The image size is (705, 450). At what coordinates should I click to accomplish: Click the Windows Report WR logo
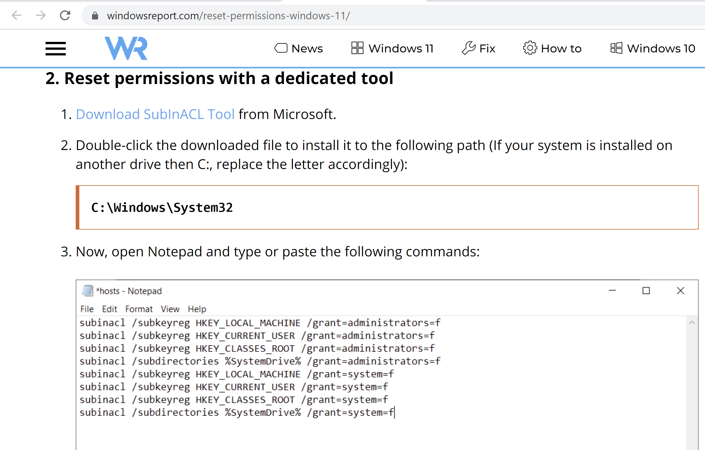[126, 48]
